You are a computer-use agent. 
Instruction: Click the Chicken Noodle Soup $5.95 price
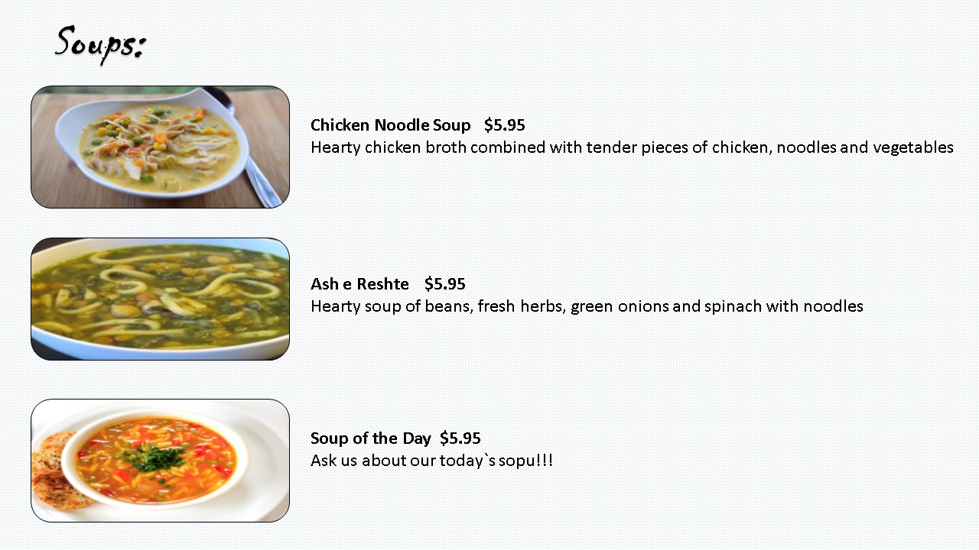[504, 125]
